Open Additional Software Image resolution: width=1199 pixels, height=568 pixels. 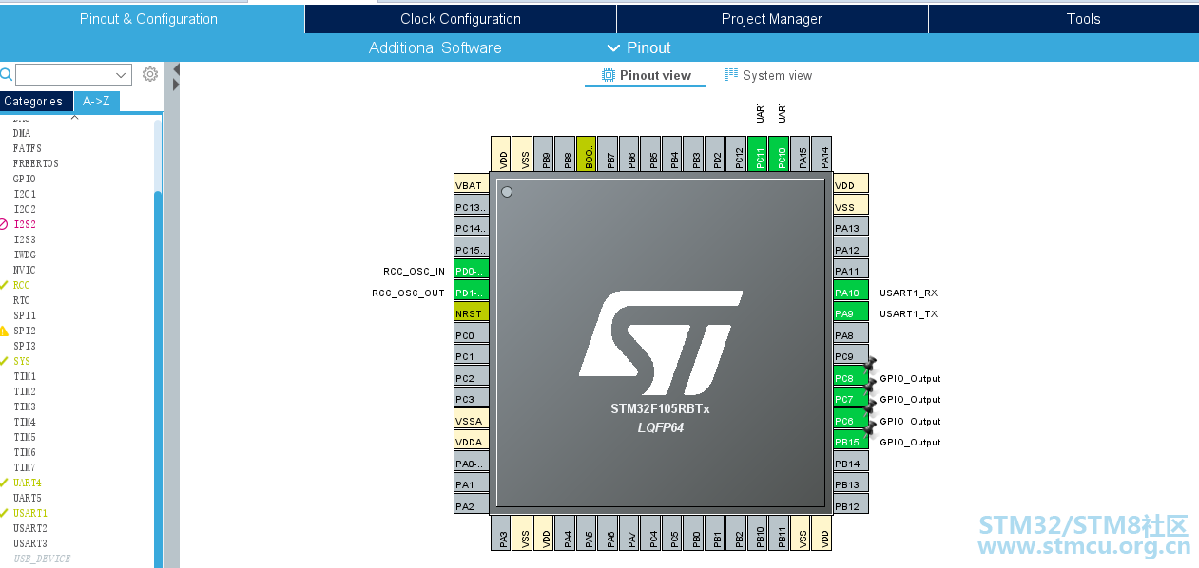pos(435,47)
